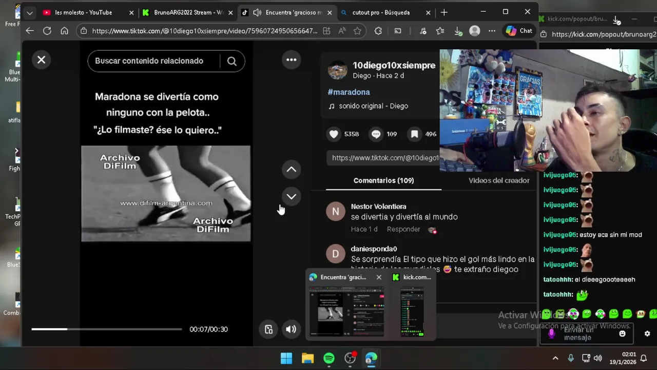Go to next video with down chevron
The width and height of the screenshot is (657, 370).
[291, 196]
